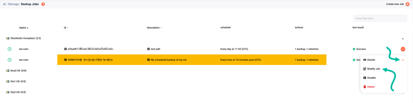413x103 pixels.
Task: Click the last result column header
Action: 358,27
